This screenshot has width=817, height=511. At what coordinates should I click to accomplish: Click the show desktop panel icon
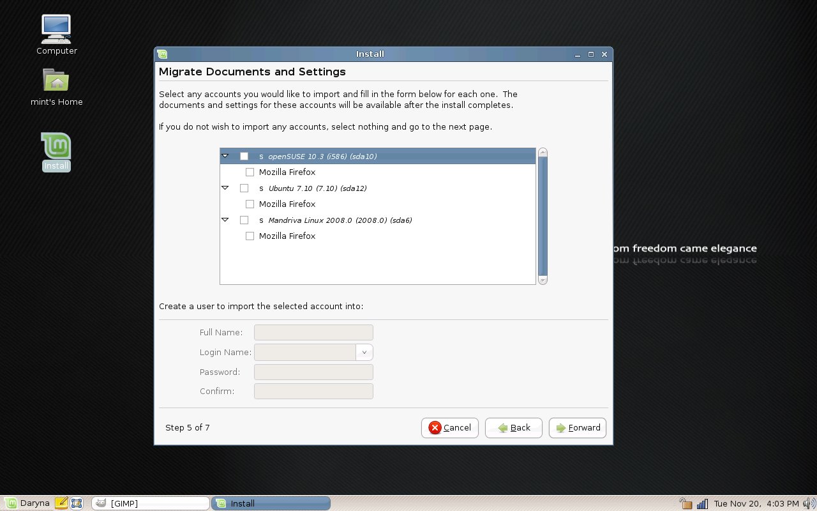tap(77, 503)
